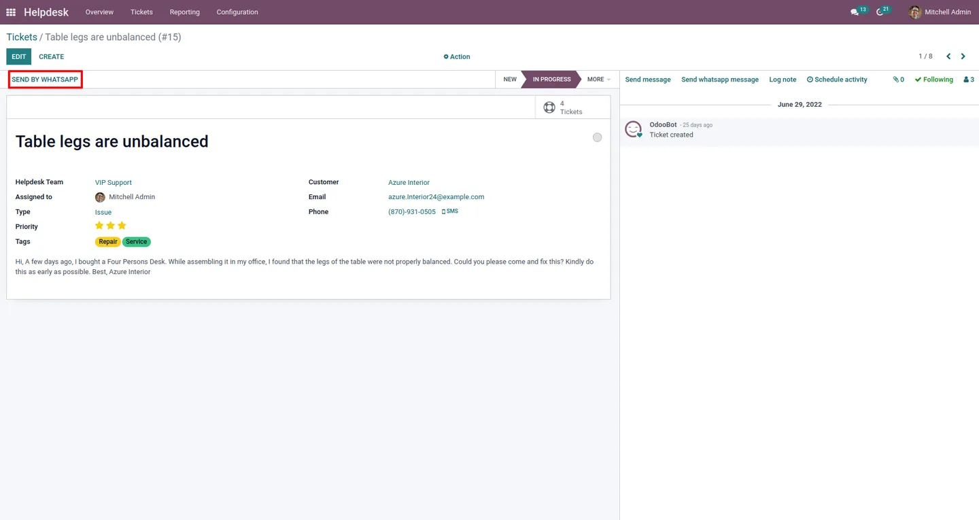Viewport: 979px width, 520px height.
Task: Toggle the Following subscription status
Action: (933, 80)
